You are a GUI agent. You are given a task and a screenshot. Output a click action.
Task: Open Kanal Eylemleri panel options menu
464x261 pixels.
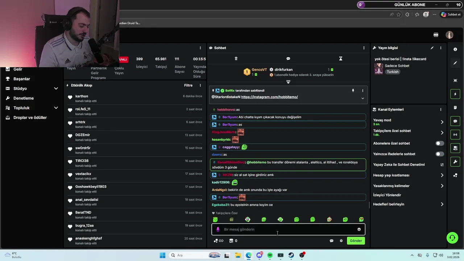441,109
